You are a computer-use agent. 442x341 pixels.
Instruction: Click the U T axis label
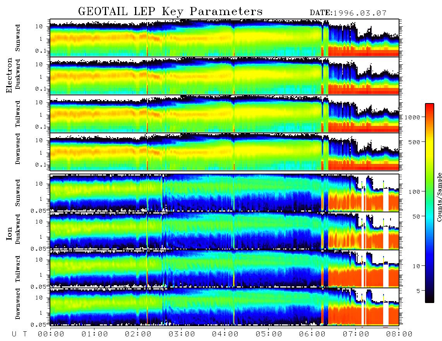19,334
